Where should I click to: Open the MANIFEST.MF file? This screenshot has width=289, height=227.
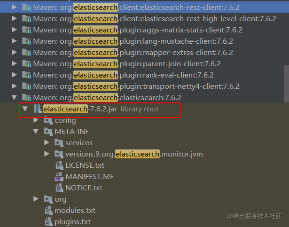pos(90,177)
